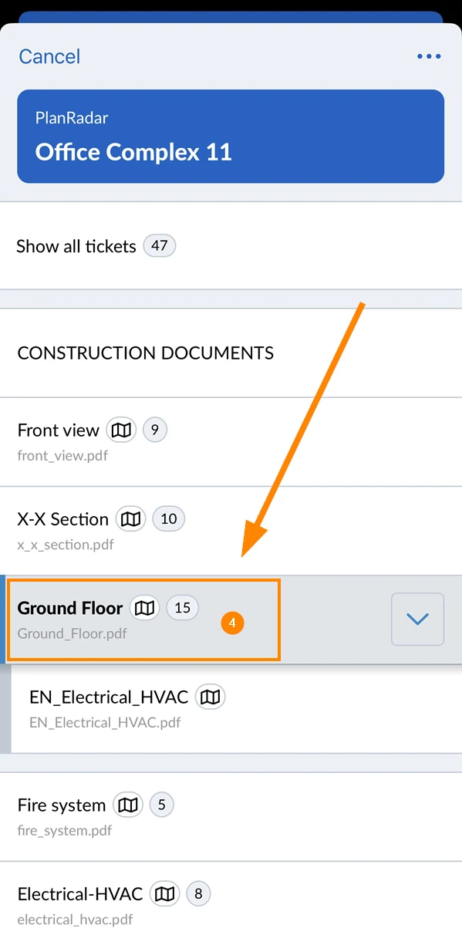462x935 pixels.
Task: Open the three-dot more options menu
Action: point(429,56)
